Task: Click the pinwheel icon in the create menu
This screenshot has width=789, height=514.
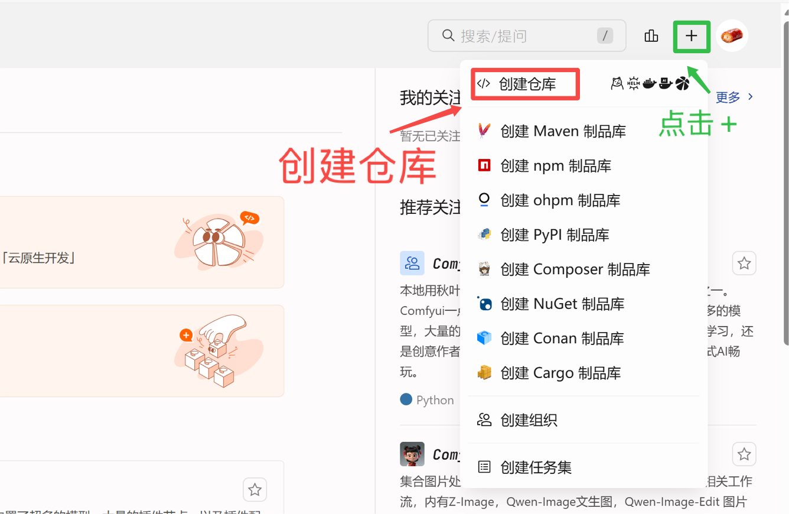Action: point(682,84)
